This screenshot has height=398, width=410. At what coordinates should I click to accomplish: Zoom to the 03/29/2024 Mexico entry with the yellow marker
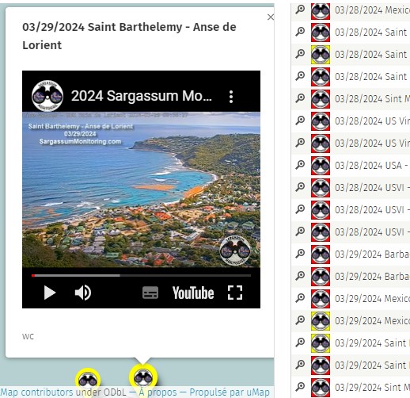tap(300, 320)
